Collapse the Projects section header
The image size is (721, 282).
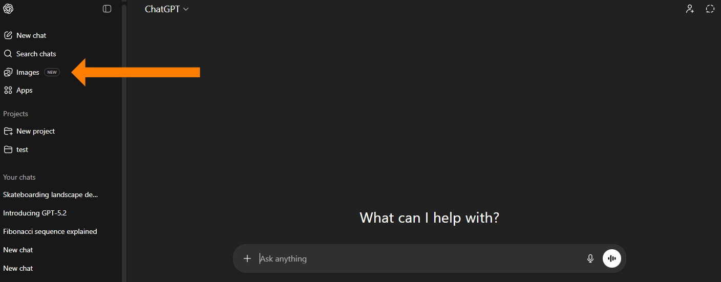coord(16,114)
